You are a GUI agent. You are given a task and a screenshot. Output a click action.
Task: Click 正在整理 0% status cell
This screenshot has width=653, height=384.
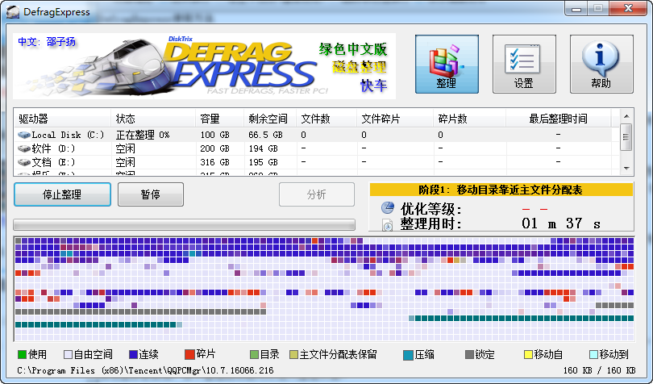pos(143,135)
